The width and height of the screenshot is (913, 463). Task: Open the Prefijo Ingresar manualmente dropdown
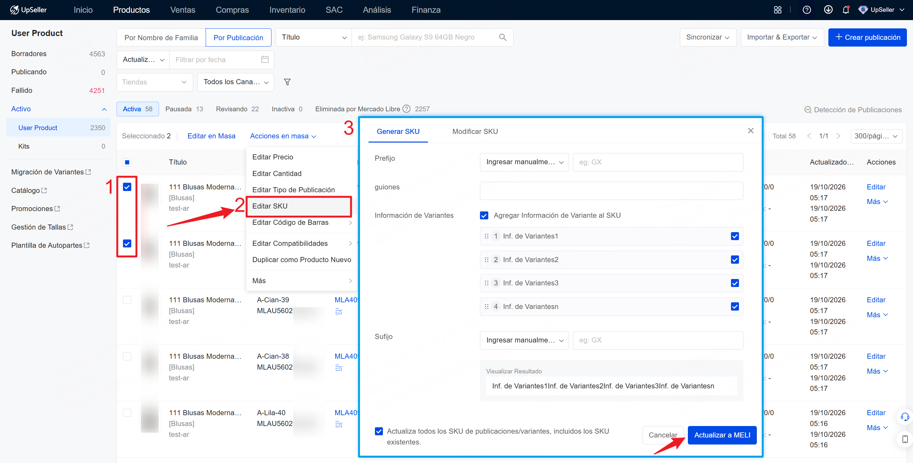524,162
